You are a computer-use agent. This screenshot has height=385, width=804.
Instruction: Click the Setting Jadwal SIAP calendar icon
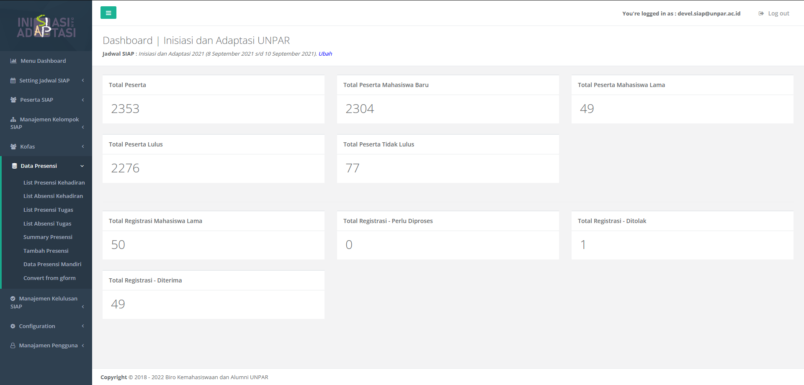13,81
